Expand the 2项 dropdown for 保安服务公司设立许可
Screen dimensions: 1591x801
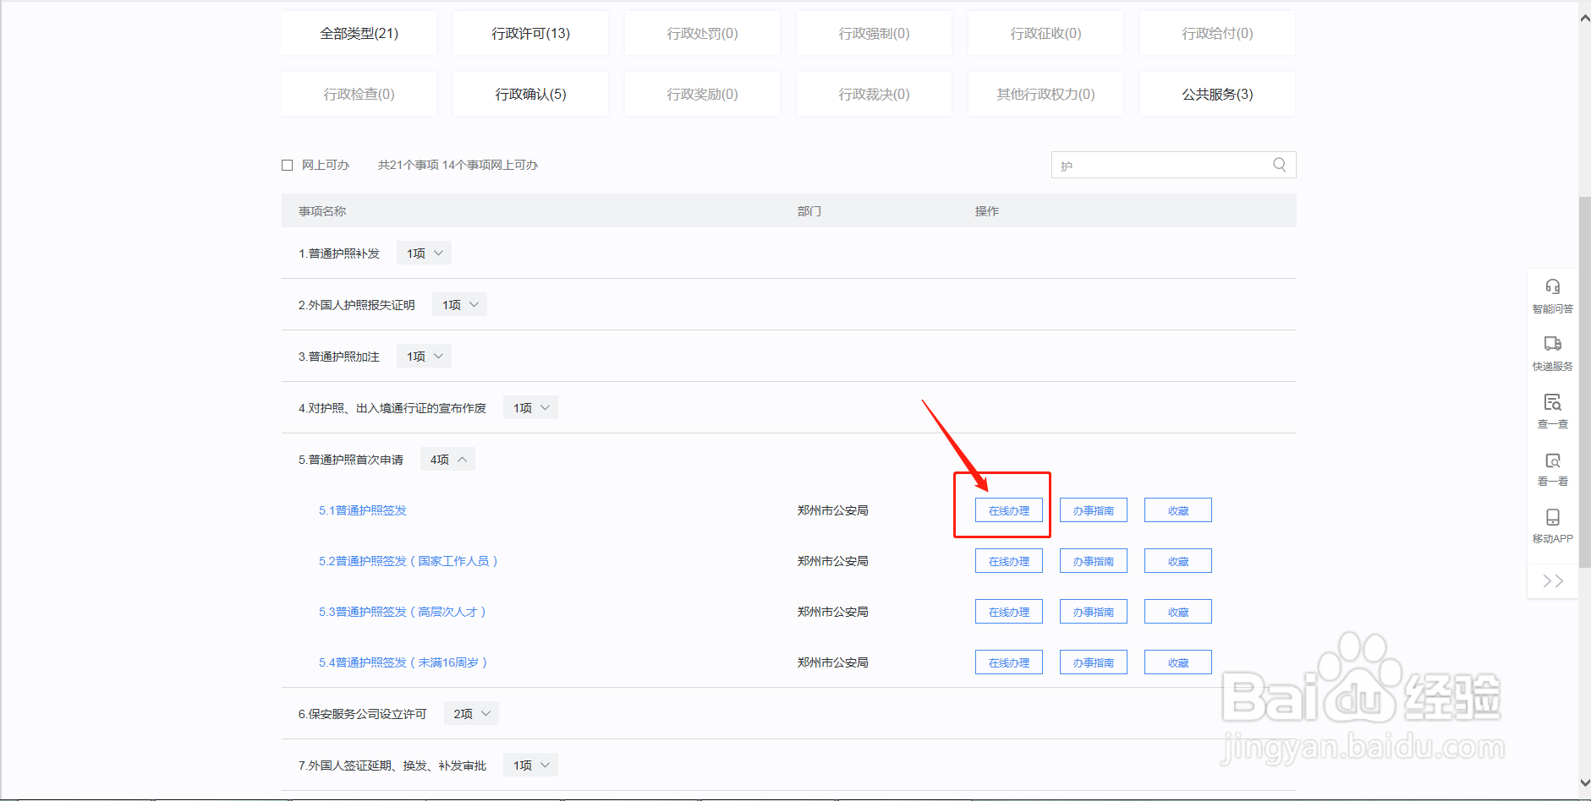pos(470,713)
